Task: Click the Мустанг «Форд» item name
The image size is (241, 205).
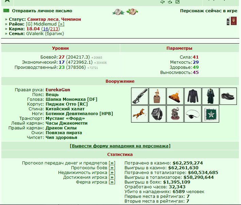Action: click(x=65, y=119)
